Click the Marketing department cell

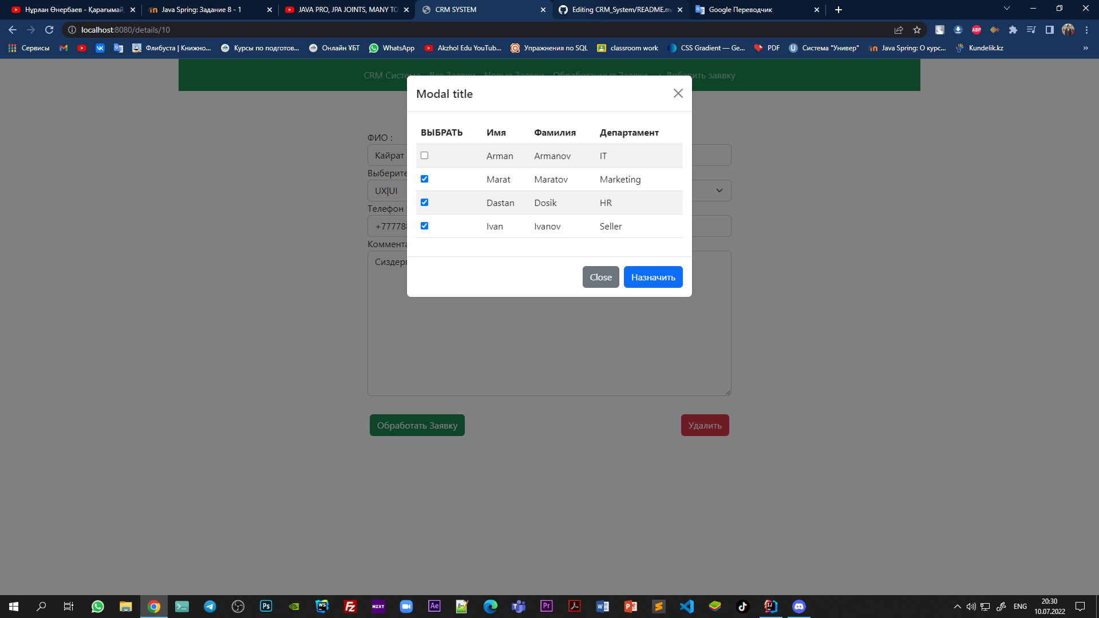coord(620,180)
